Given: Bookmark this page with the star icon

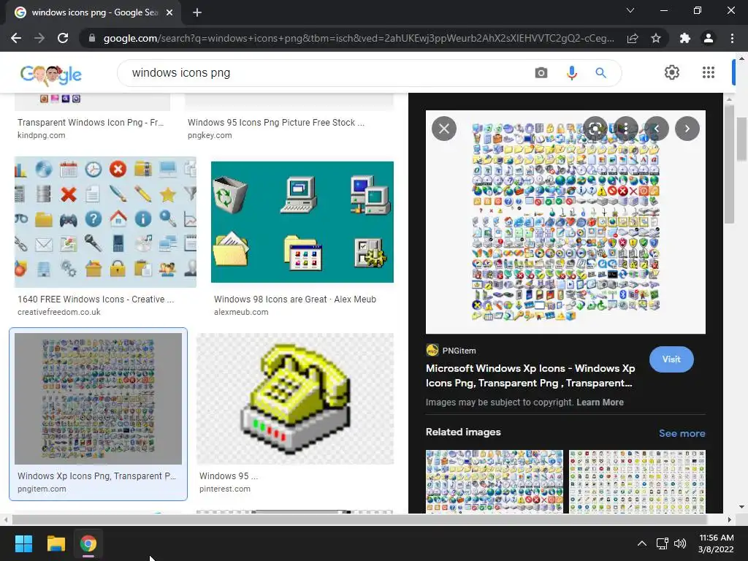Looking at the screenshot, I should pos(656,38).
